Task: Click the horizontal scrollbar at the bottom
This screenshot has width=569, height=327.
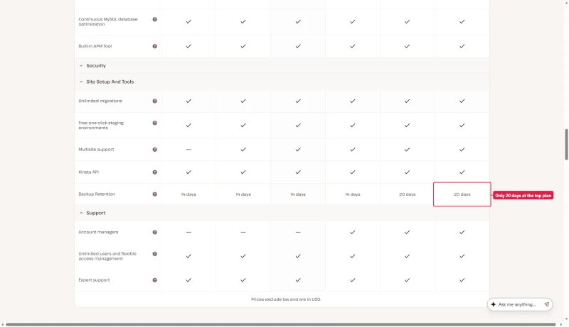Action: [281, 324]
